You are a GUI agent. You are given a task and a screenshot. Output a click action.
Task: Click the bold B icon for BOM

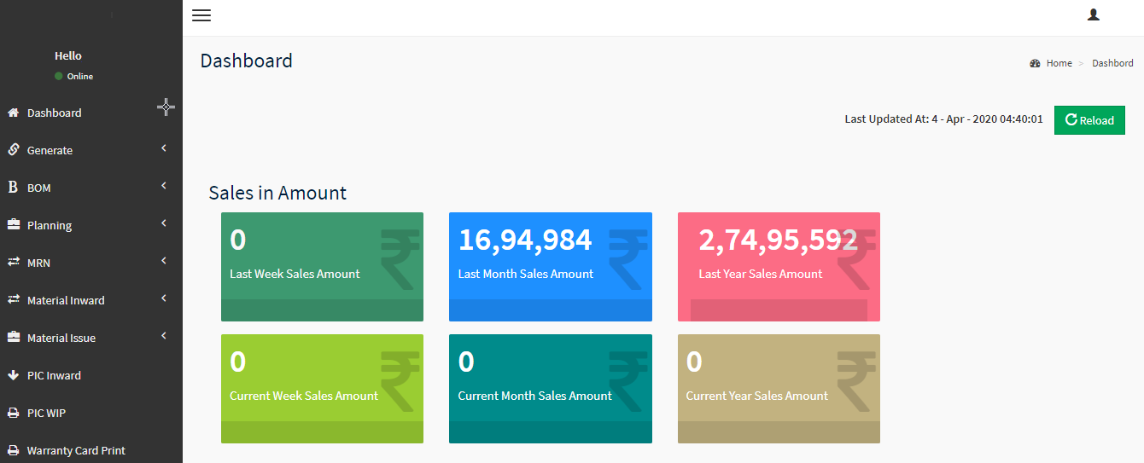click(x=13, y=188)
